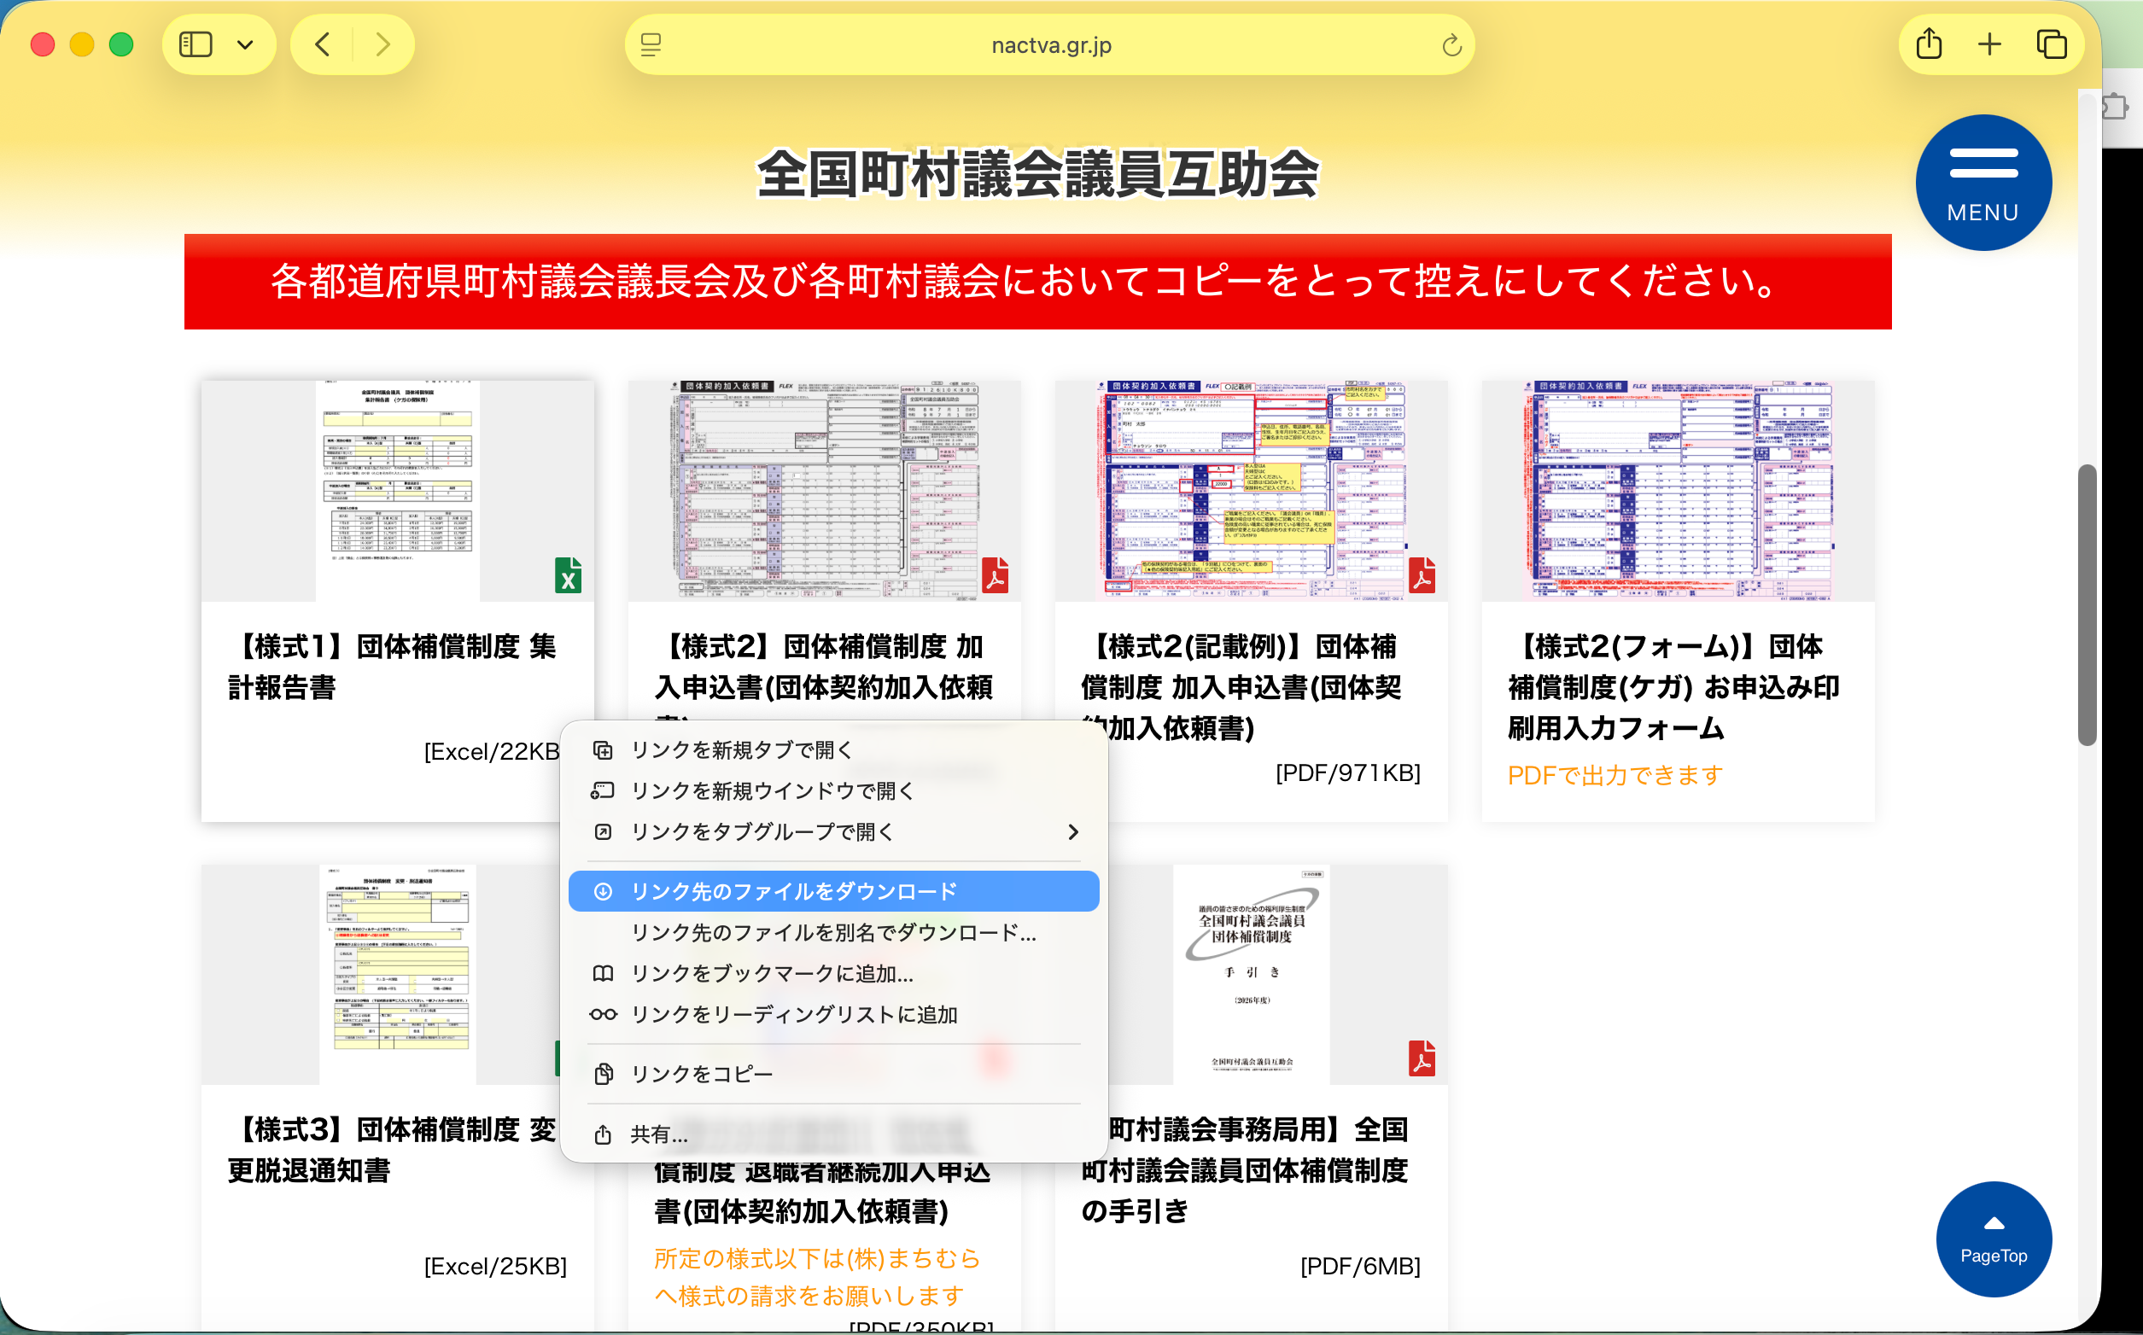Click the 全国町村議会議員互助会 site title
Image resolution: width=2143 pixels, height=1335 pixels.
pyautogui.click(x=1037, y=174)
